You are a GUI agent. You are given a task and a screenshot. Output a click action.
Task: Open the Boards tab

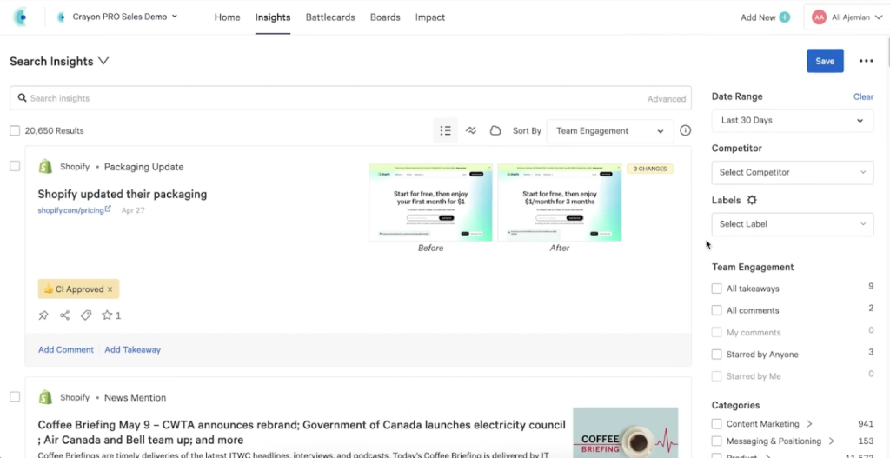(x=385, y=17)
